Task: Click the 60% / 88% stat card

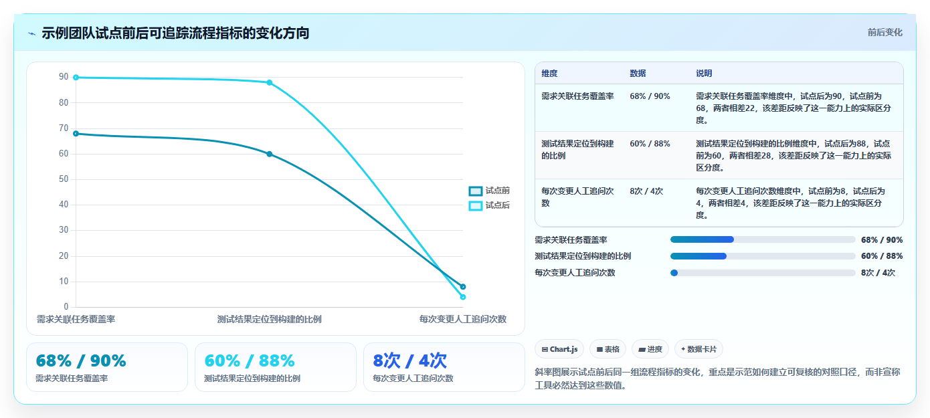Action: tap(276, 367)
